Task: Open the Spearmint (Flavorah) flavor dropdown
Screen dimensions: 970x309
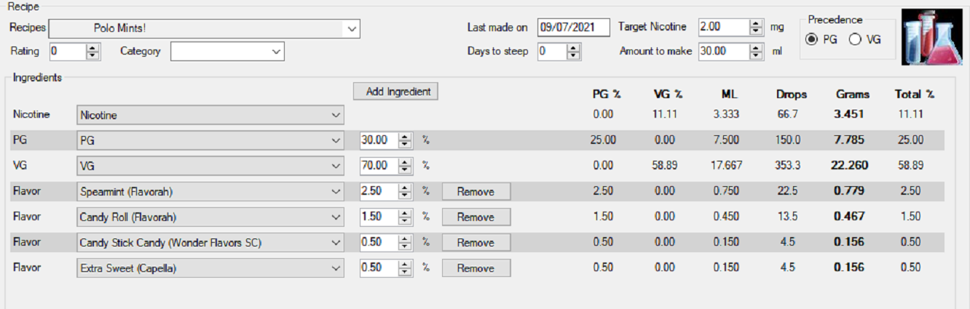Action: 210,191
